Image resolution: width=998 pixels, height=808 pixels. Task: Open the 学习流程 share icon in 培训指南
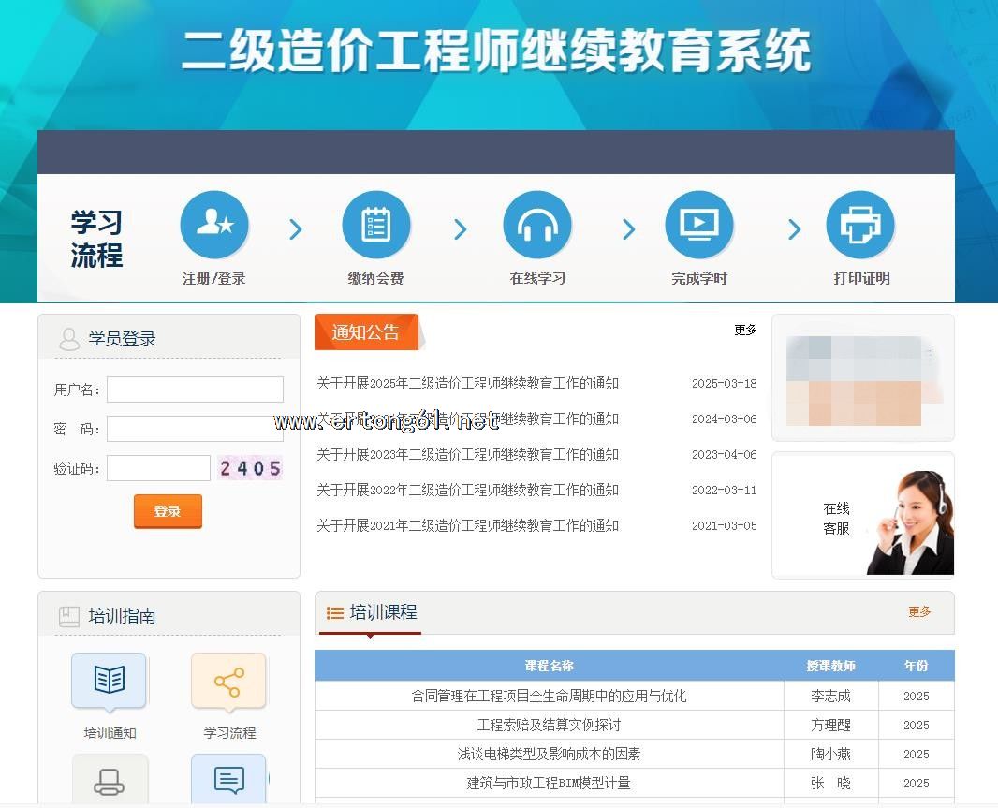coord(229,681)
